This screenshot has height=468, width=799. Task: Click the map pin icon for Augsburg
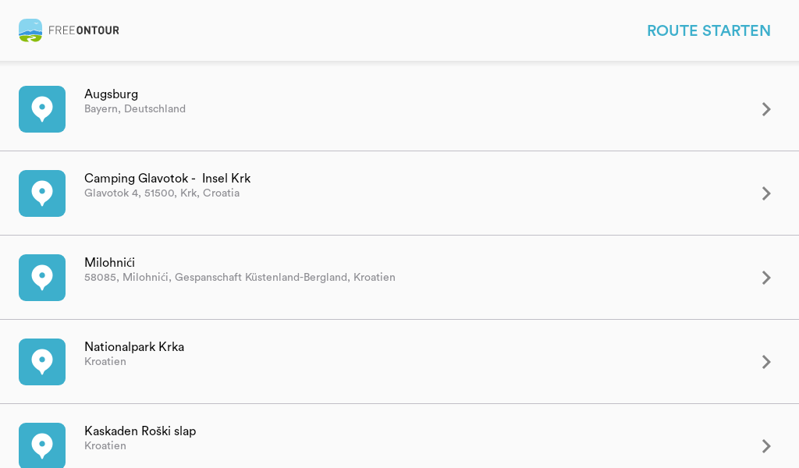[42, 109]
